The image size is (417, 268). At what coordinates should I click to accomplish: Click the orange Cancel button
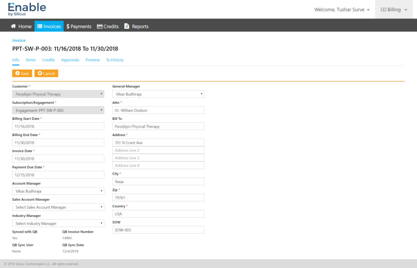point(46,73)
